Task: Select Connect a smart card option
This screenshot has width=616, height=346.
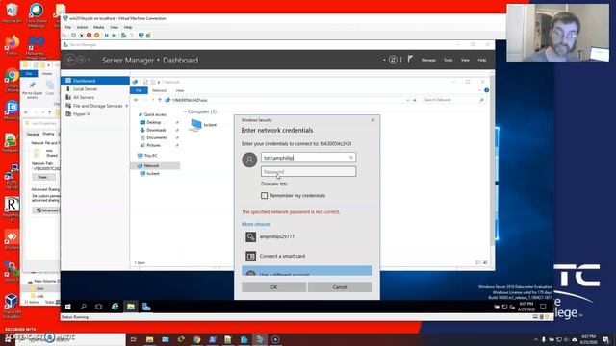Action: click(x=307, y=256)
